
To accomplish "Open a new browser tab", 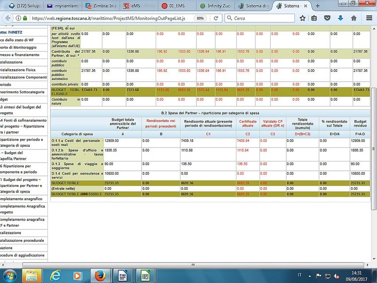I will 317,6.
